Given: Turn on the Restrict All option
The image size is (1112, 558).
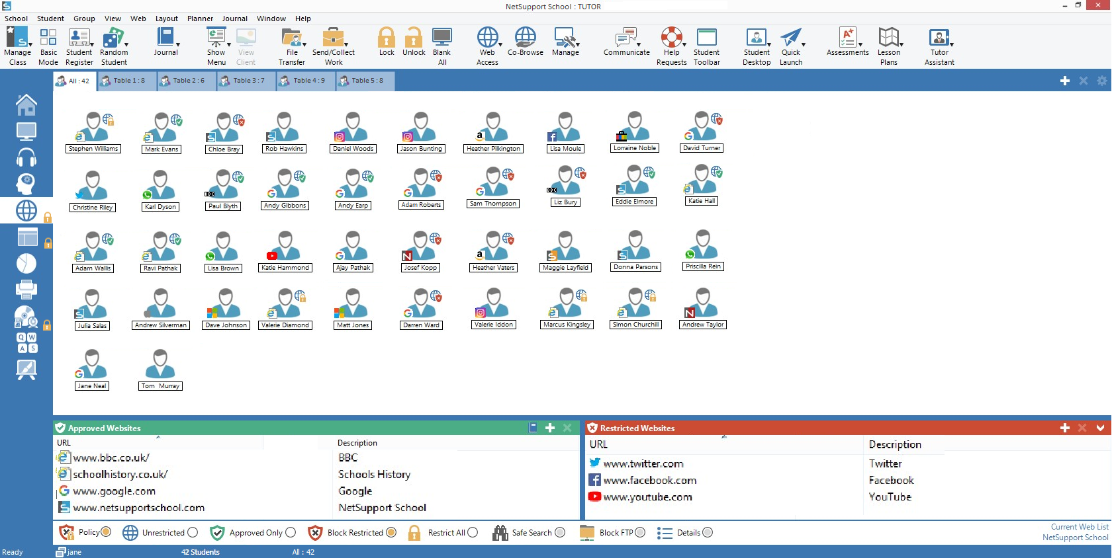Looking at the screenshot, I should [x=473, y=532].
